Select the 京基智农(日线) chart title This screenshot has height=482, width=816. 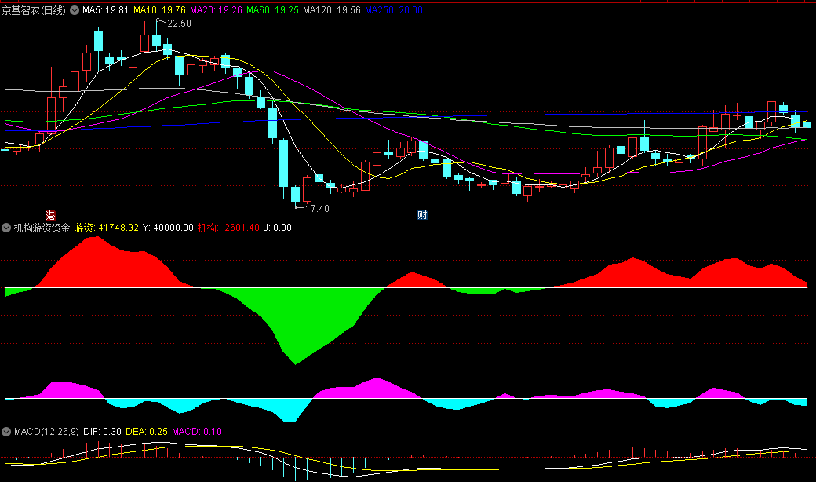[x=34, y=10]
